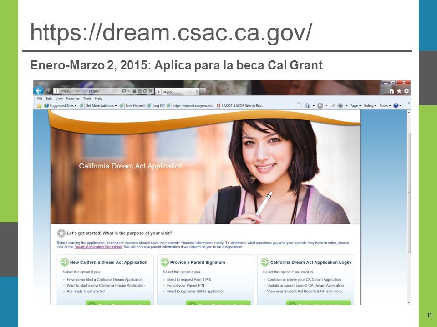Open the Edit menu
Screen dimensions: 437x327
(49, 99)
